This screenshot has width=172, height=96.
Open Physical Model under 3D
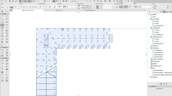coord(159,70)
